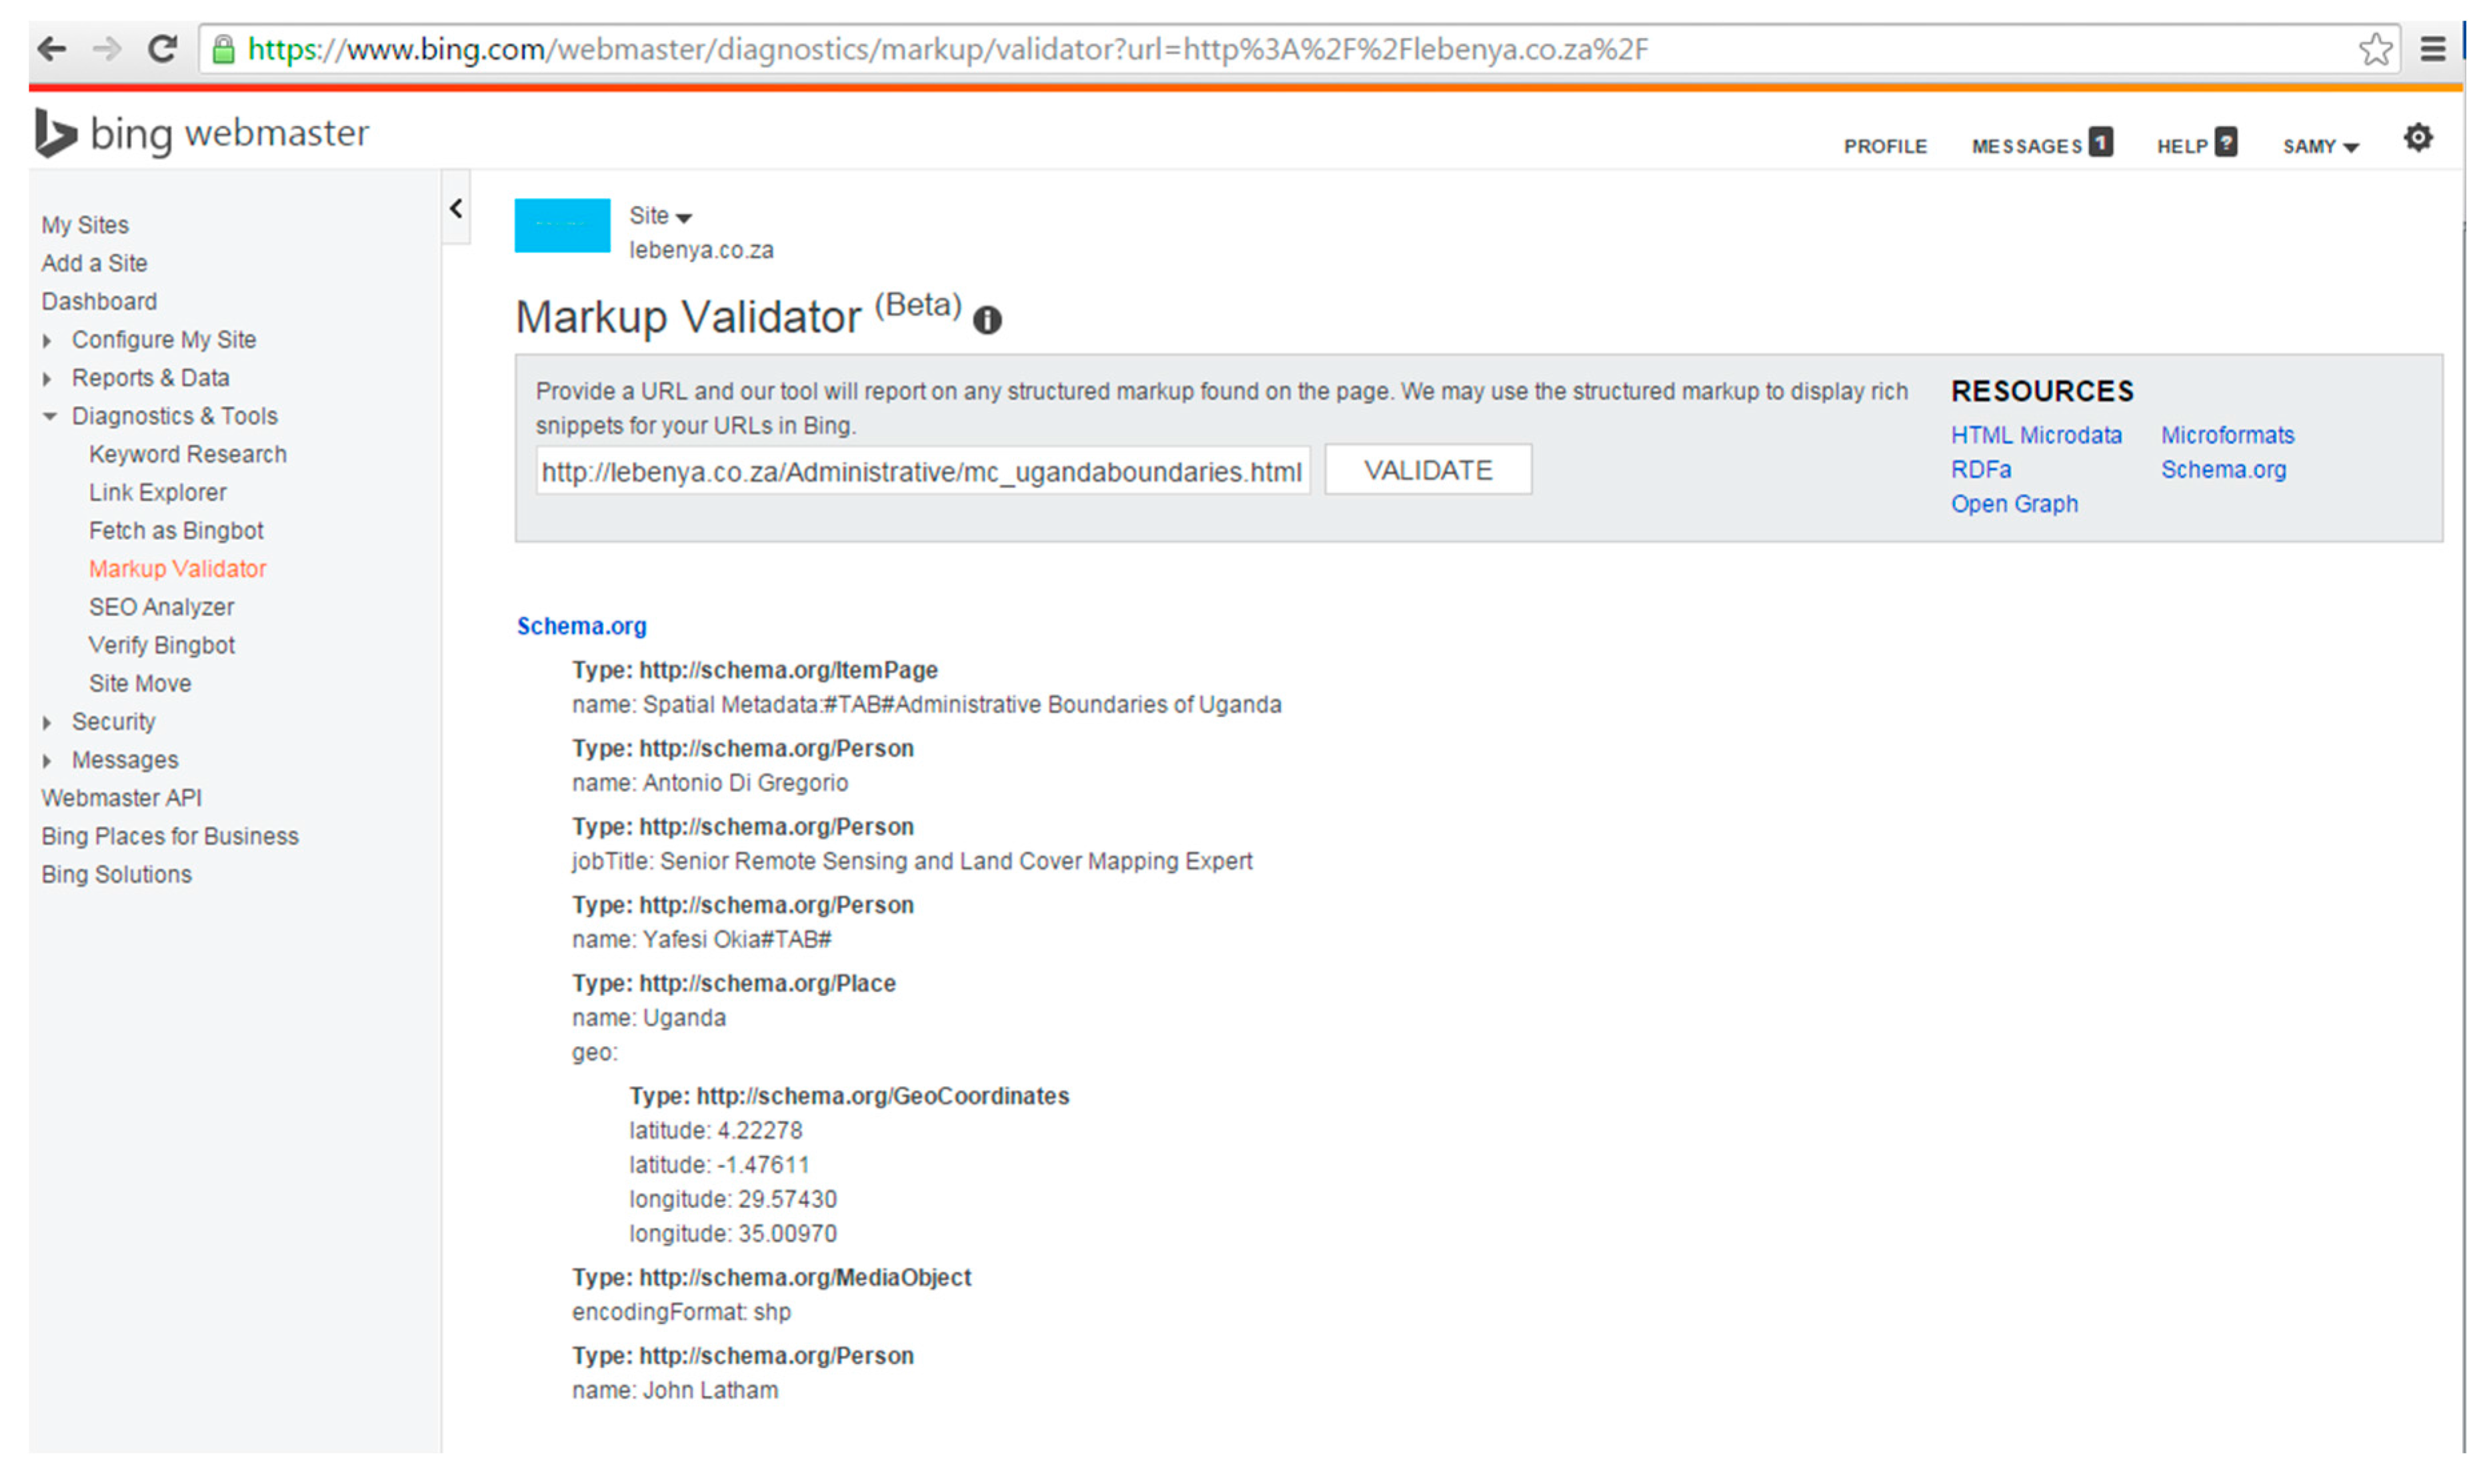
Task: Click the browser forward arrow
Action: (x=106, y=48)
